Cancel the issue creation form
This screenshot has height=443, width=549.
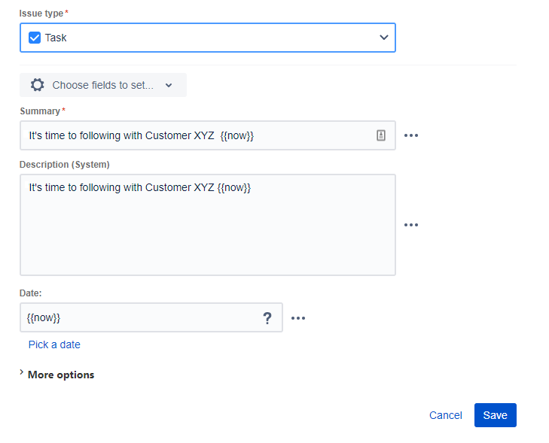click(x=445, y=415)
